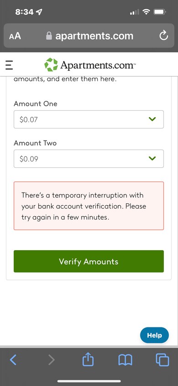This screenshot has height=386, width=178.
Task: Open the Help chat button
Action: coord(154,335)
